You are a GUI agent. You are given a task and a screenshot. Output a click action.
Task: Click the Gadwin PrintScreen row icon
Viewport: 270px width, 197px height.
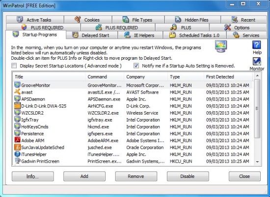coord(17,161)
